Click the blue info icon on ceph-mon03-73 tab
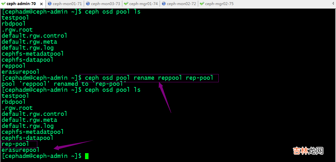 point(87,4)
